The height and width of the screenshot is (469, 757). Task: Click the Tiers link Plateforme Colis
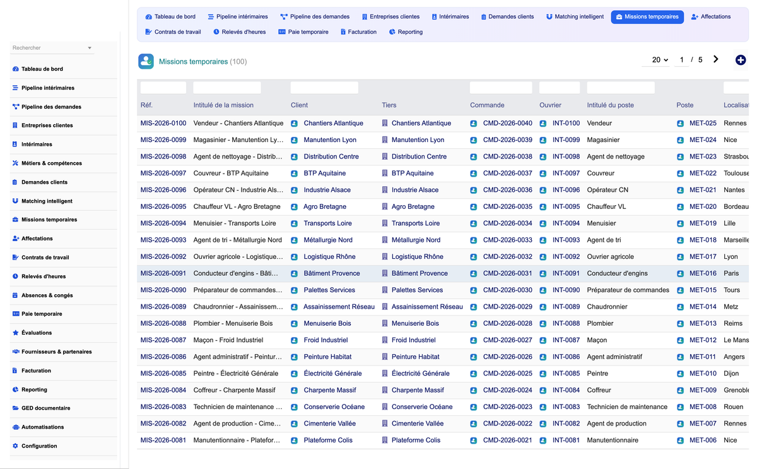[x=416, y=441]
